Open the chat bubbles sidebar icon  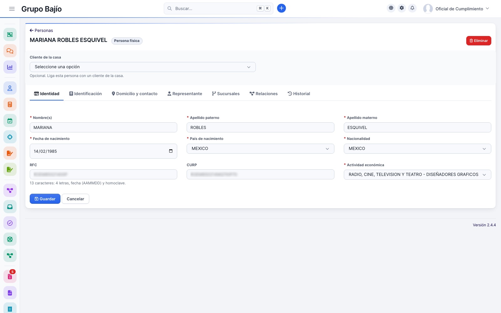[x=10, y=51]
